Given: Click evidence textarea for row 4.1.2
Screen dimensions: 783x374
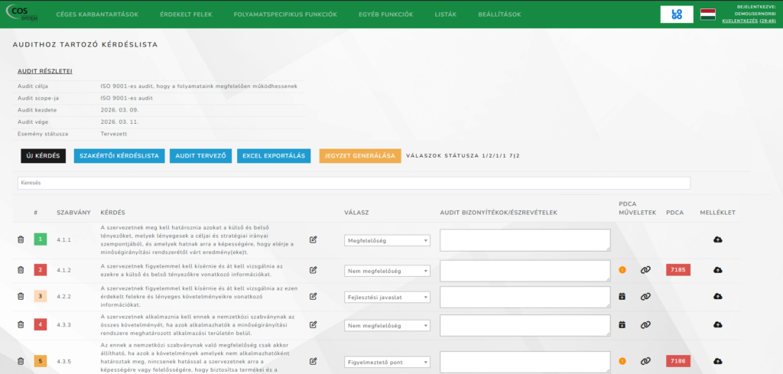Looking at the screenshot, I should coord(525,271).
